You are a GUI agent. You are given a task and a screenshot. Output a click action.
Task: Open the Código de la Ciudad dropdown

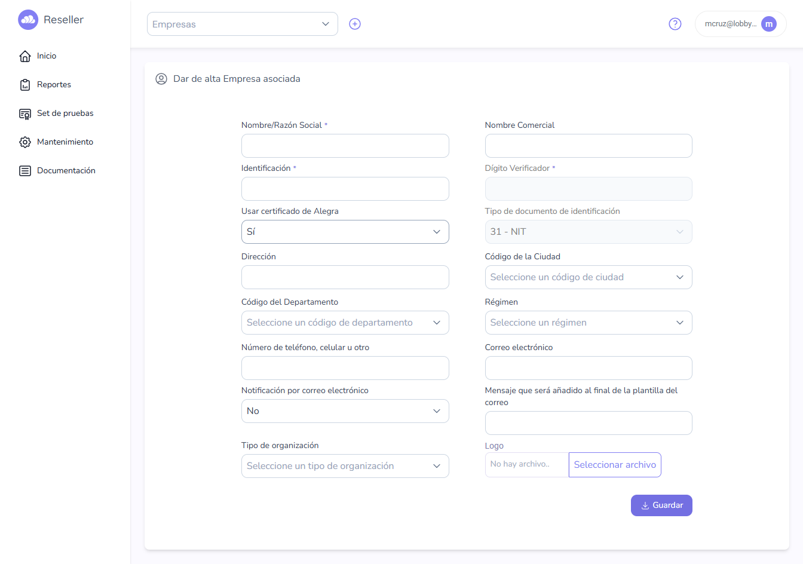(589, 277)
